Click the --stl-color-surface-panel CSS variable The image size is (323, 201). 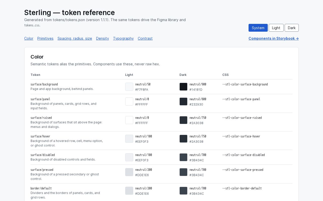pos(241,99)
